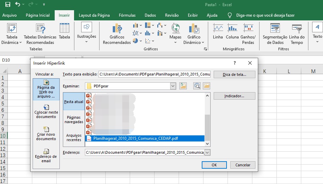This screenshot has height=184, width=323.
Task: Select Criar novo documento option
Action: point(46,134)
